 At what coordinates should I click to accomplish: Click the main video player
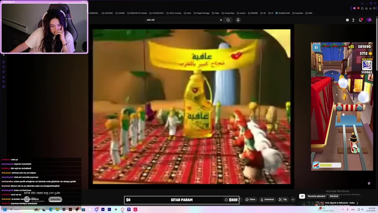click(192, 106)
